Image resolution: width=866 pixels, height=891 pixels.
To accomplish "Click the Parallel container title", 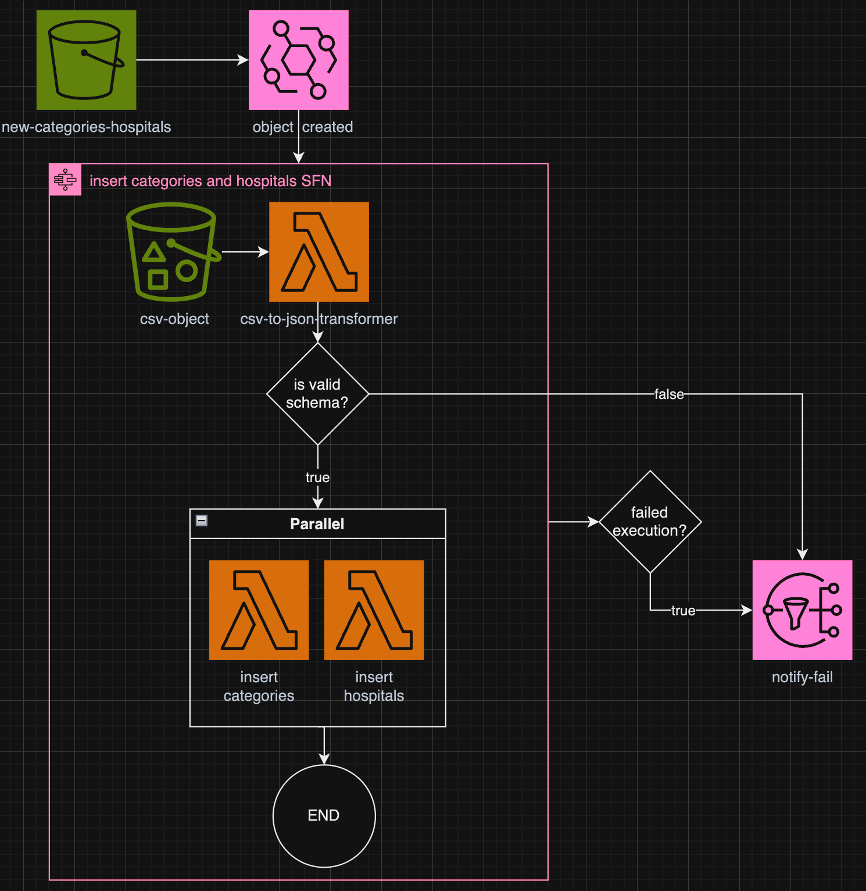I will (x=317, y=524).
